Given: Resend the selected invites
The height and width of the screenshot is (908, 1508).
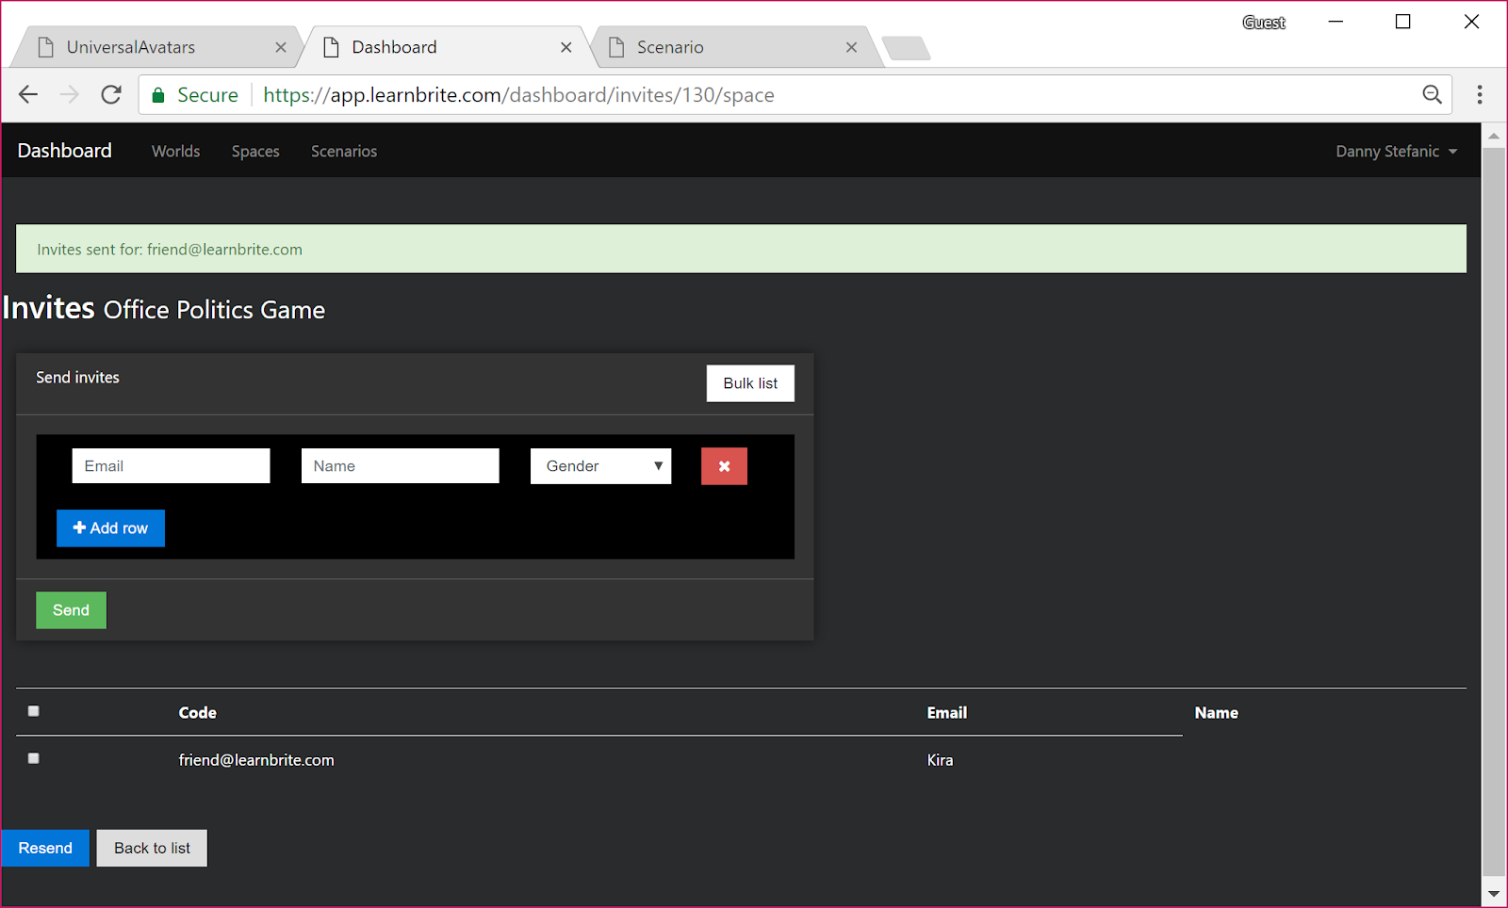Looking at the screenshot, I should click(x=45, y=848).
